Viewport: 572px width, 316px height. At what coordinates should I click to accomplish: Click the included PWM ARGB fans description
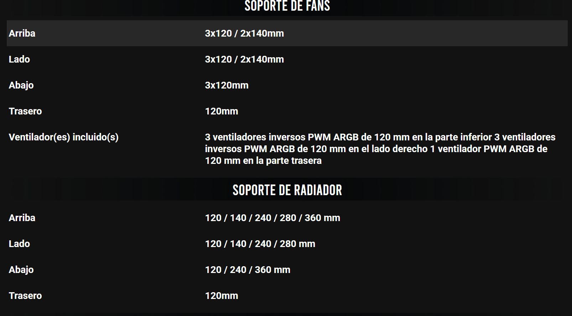[x=380, y=149]
